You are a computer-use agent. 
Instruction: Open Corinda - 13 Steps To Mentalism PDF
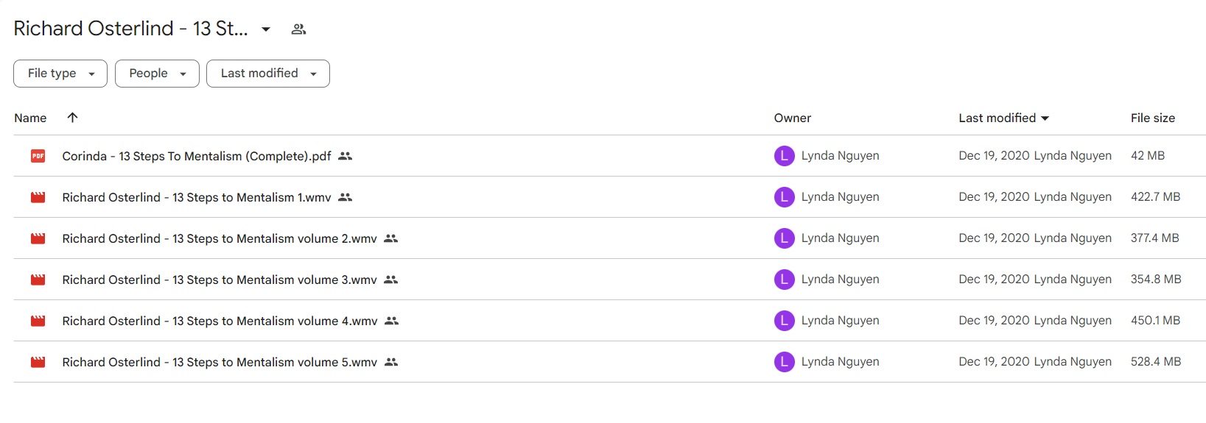coord(197,156)
